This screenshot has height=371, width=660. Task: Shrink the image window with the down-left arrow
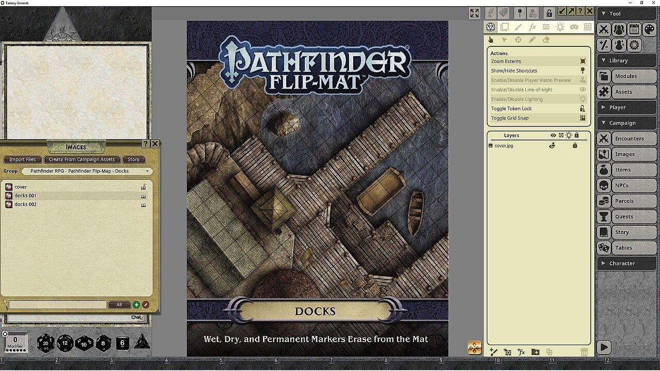point(562,11)
